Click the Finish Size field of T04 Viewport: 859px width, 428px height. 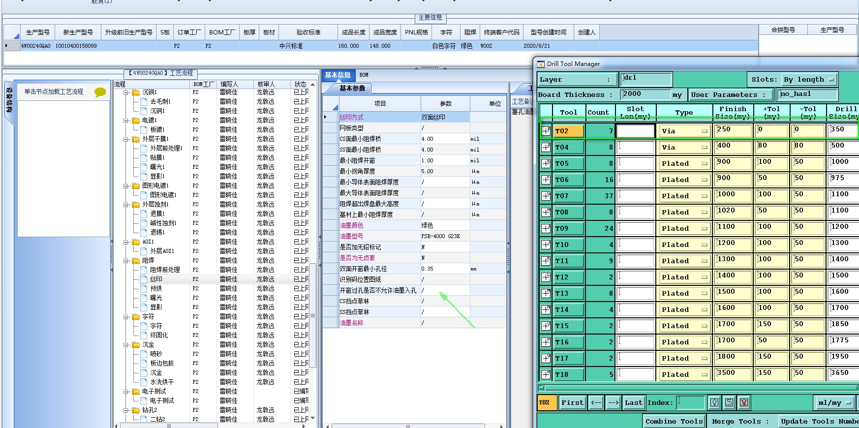pyautogui.click(x=733, y=147)
